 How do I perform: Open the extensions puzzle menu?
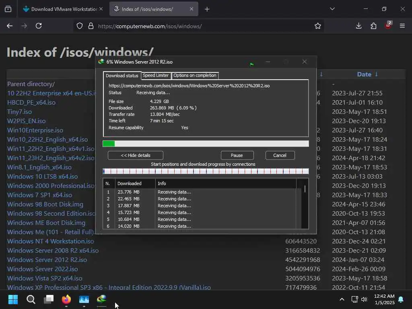click(x=373, y=26)
